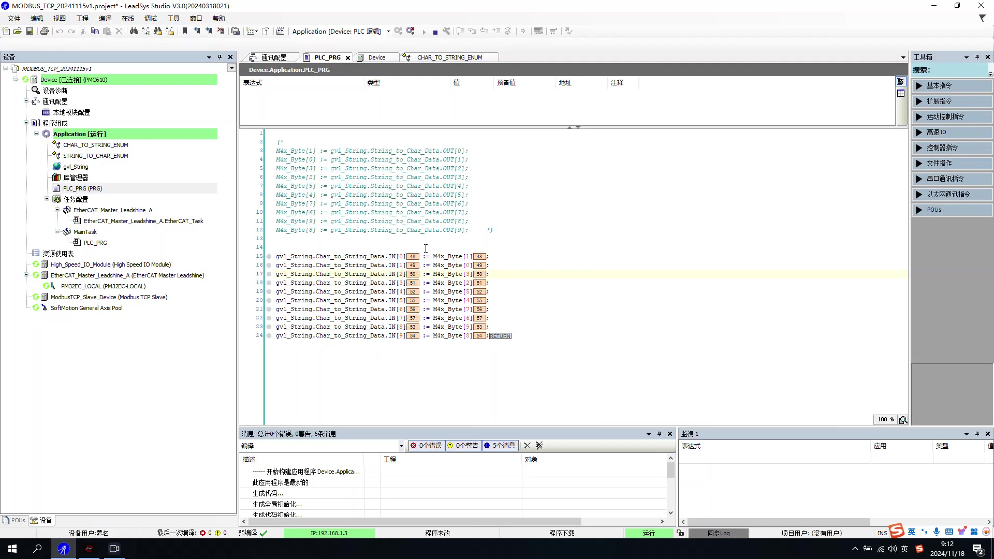Switch watch view to table mode icon
This screenshot has width=994, height=559.
(x=901, y=93)
